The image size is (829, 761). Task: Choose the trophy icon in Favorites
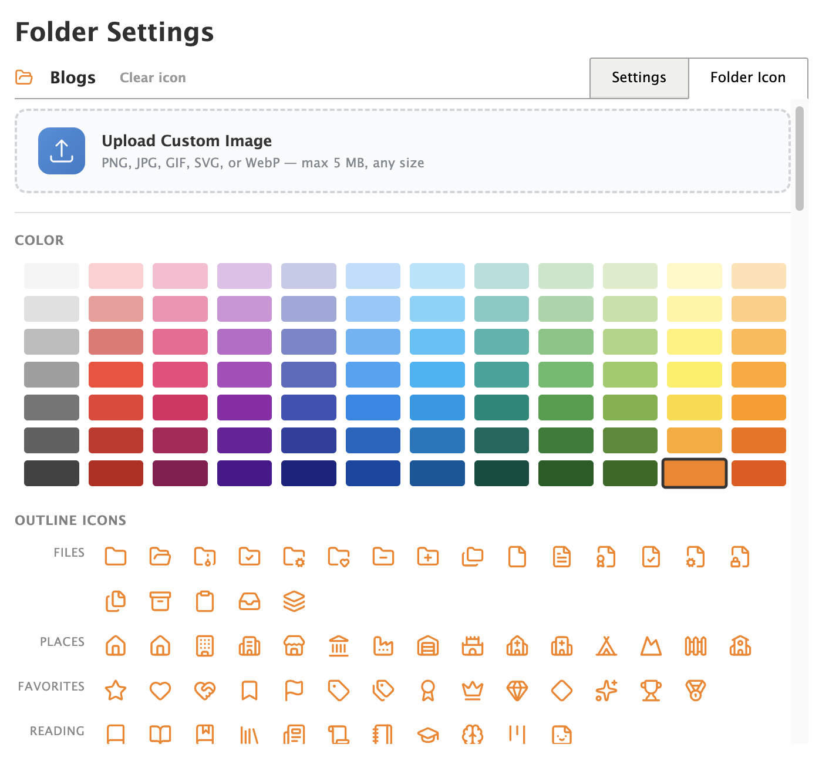(x=651, y=691)
